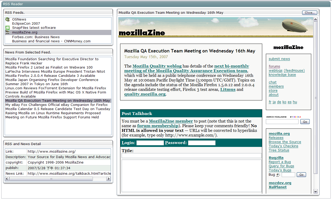
Task: Click the detail table scroll left arrow
Action: pos(7,179)
